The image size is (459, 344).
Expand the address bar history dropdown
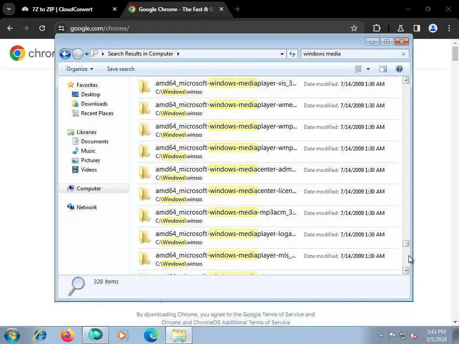(282, 54)
